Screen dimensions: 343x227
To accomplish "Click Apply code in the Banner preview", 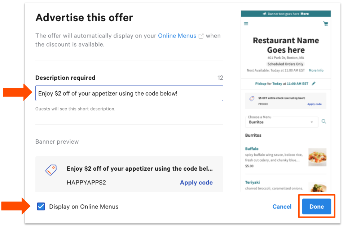I will [x=196, y=183].
